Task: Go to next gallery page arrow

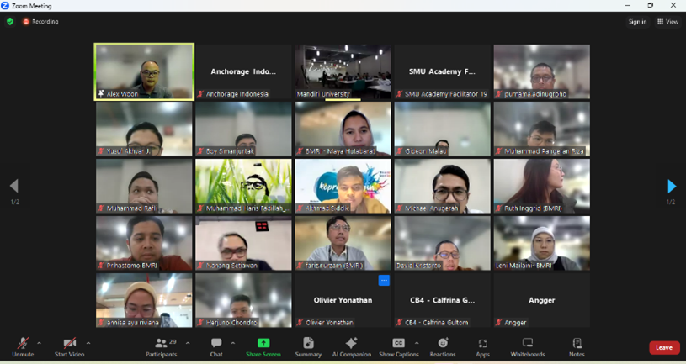Action: click(x=671, y=186)
